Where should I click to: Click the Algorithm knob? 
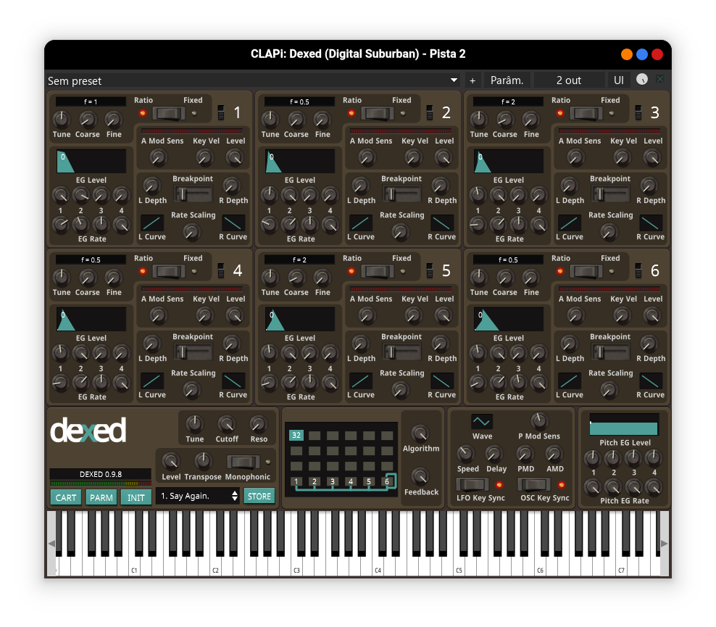420,433
